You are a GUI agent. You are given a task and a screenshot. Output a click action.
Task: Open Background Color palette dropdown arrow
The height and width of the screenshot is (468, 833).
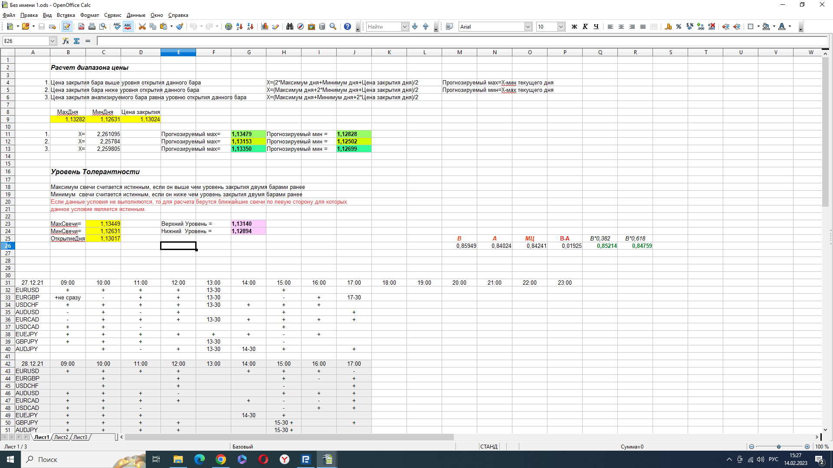click(774, 27)
